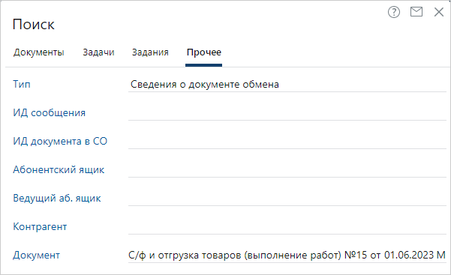Image resolution: width=451 pixels, height=275 pixels.
Task: Click the Контрагент label link
Action: 40,227
